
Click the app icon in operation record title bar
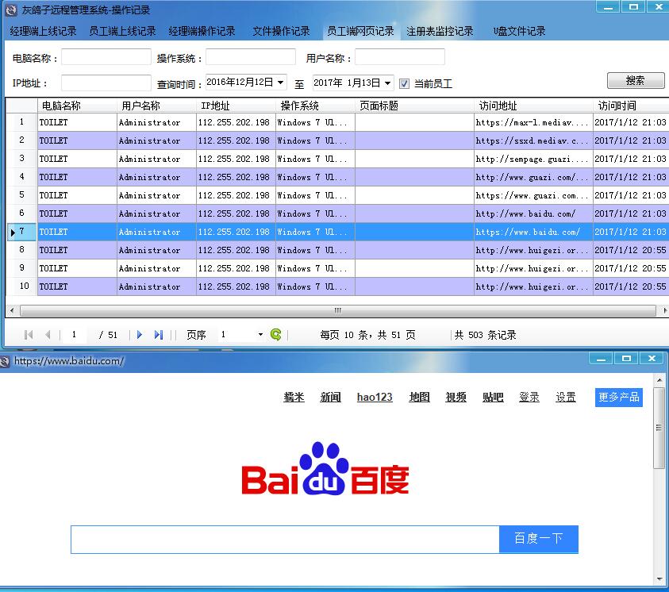pyautogui.click(x=12, y=10)
